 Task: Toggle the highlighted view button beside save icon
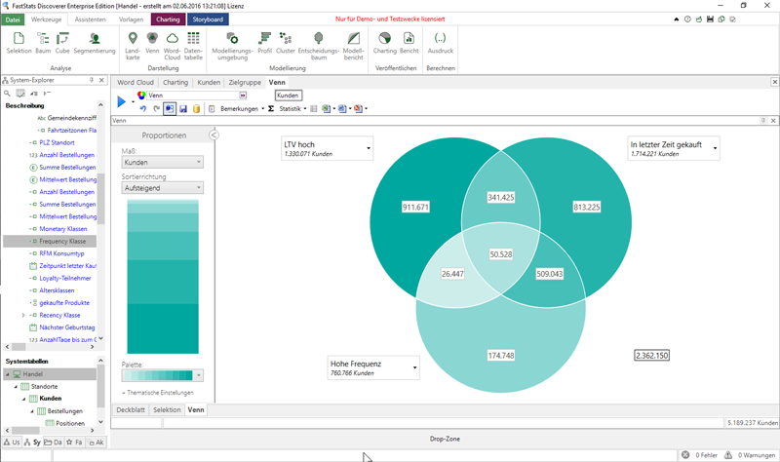click(170, 109)
